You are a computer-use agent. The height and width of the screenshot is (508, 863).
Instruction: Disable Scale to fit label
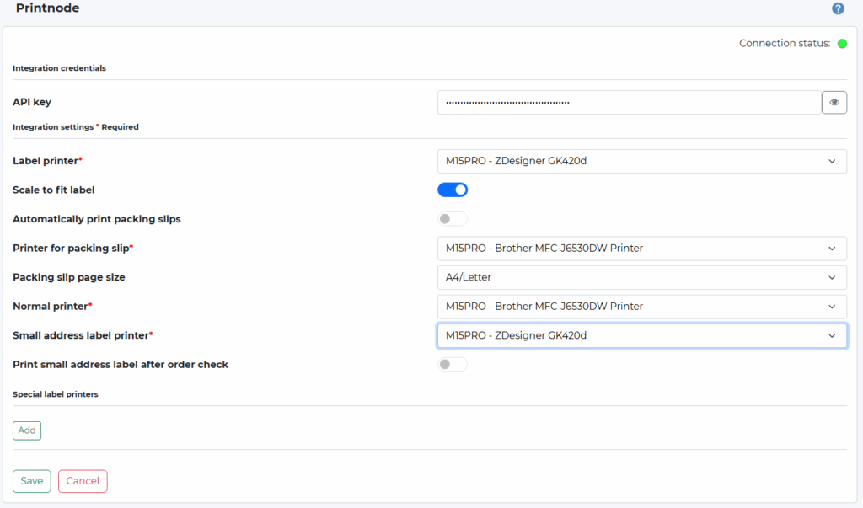(453, 190)
